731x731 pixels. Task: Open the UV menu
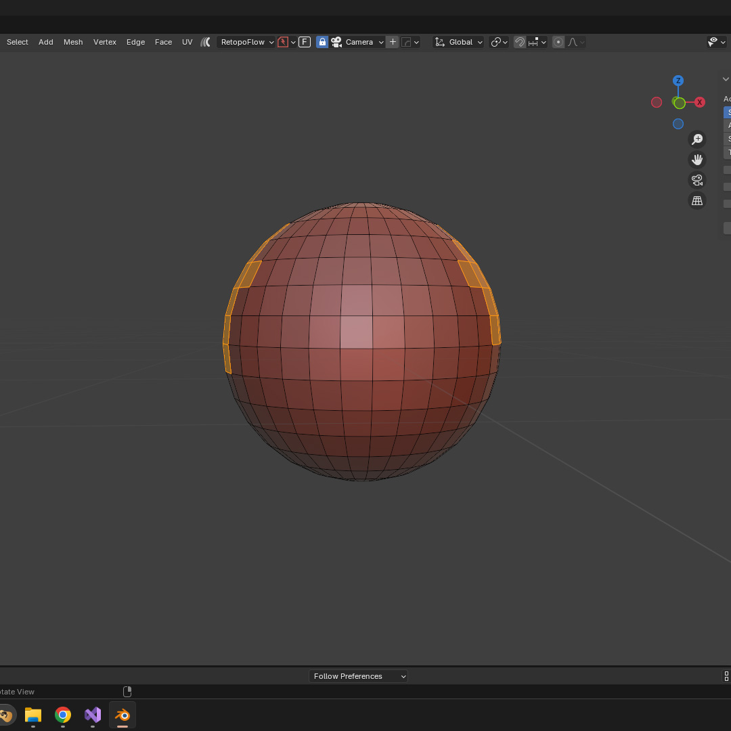tap(187, 42)
